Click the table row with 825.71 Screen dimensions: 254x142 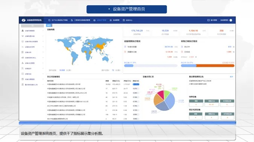93,88
